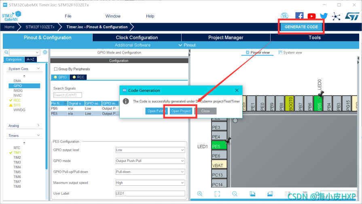Click the PE6 pin on chip
The width and height of the screenshot is (362, 204).
coord(219,155)
